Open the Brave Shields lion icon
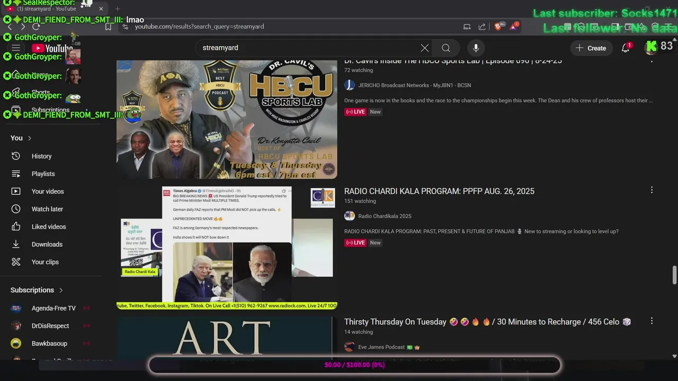Viewport: 678px width, 381px height. click(498, 26)
